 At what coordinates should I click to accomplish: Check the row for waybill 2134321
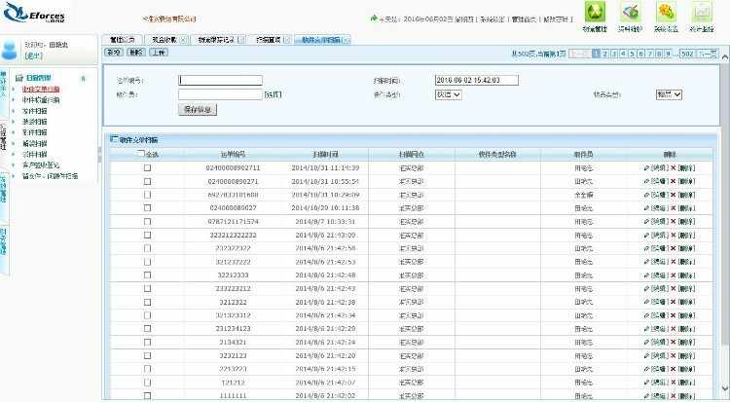147,342
